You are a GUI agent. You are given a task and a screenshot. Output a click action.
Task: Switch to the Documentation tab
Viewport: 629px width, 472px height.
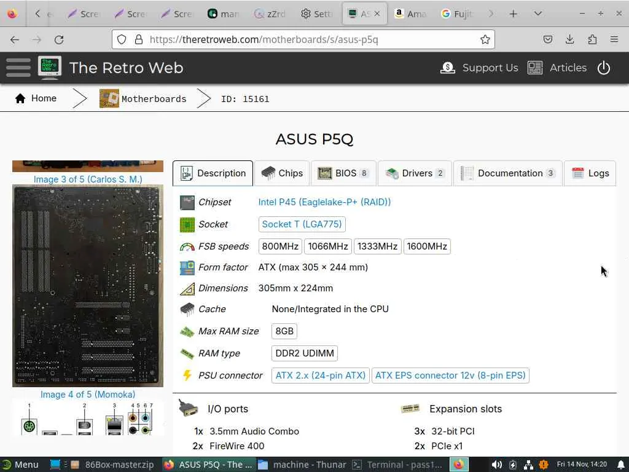tap(508, 173)
